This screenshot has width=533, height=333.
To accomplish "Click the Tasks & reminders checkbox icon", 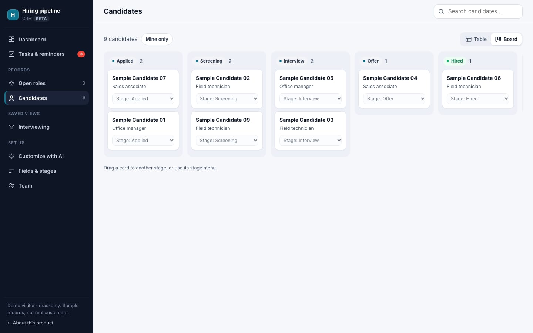I will coord(11,54).
